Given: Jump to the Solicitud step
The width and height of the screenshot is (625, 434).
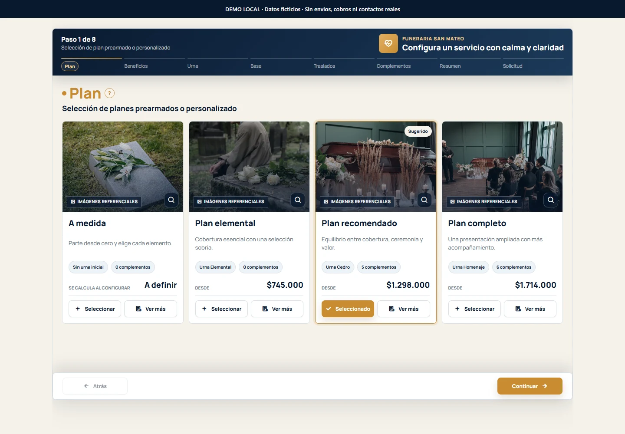Looking at the screenshot, I should pos(513,66).
